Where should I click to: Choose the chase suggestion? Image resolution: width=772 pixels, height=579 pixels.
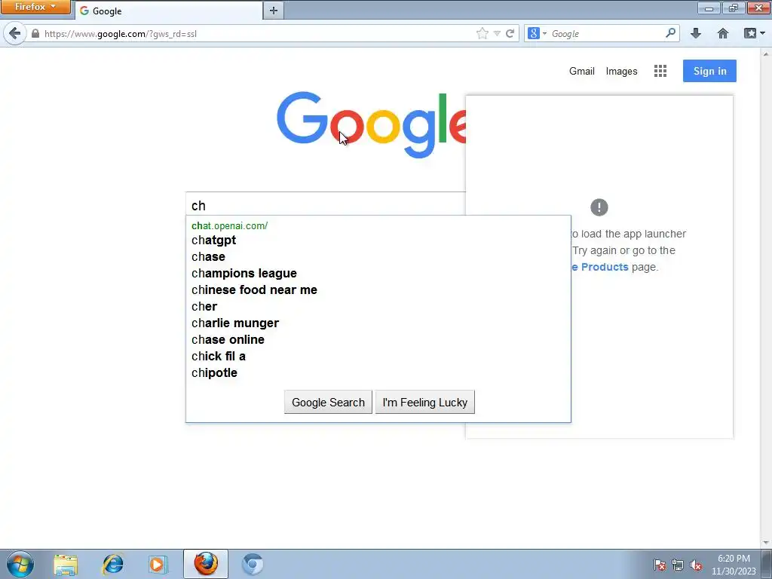coord(208,256)
